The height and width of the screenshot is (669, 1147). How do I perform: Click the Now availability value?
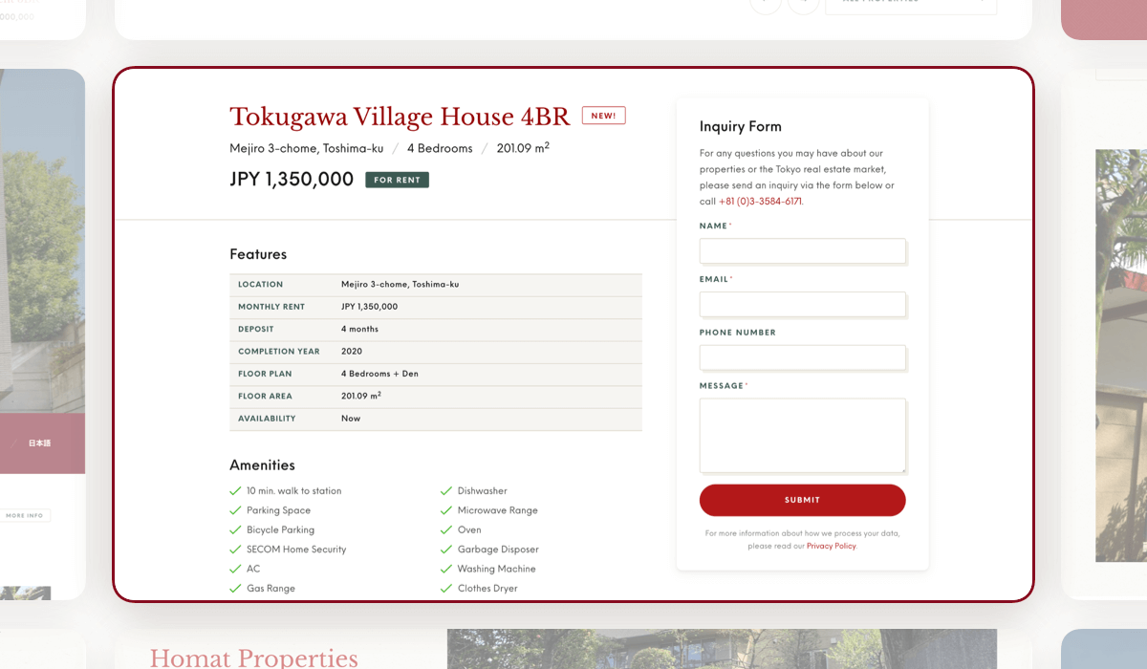click(x=351, y=419)
